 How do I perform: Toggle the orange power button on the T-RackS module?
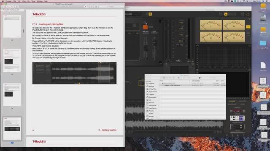145,27
